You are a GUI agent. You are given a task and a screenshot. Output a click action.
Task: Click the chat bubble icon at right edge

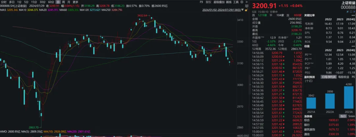click(x=247, y=6)
